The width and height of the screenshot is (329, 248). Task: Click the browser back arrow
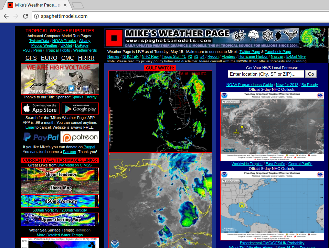coord(6,16)
